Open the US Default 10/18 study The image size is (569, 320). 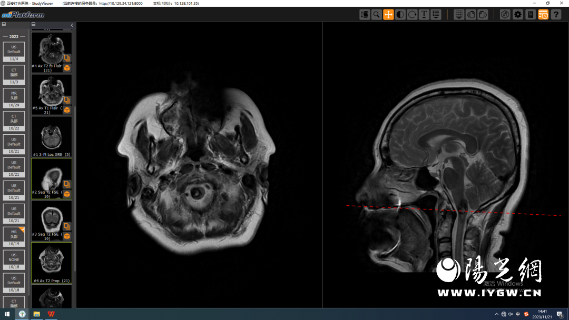point(14,283)
